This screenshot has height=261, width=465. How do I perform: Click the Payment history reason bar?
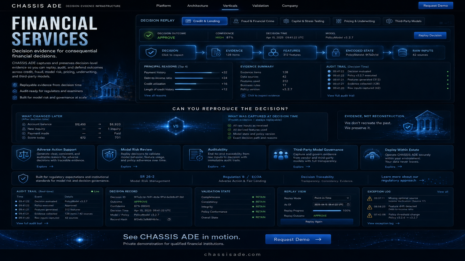click(x=197, y=72)
